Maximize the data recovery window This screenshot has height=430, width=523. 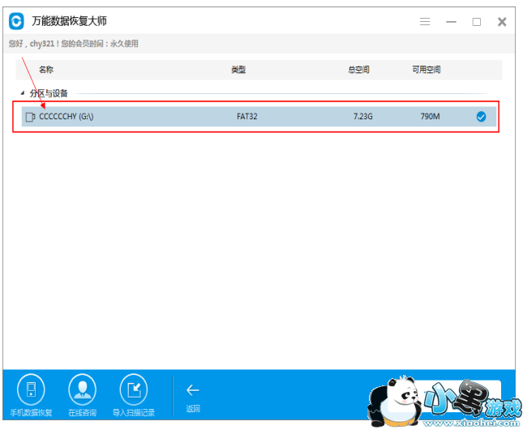tap(476, 22)
